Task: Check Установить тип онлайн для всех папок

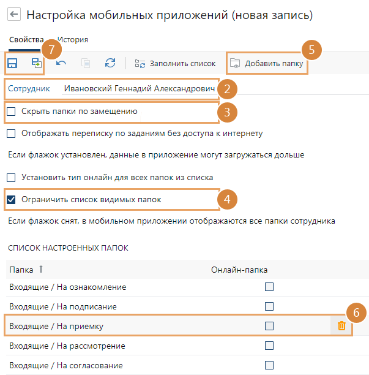Action: (x=11, y=178)
